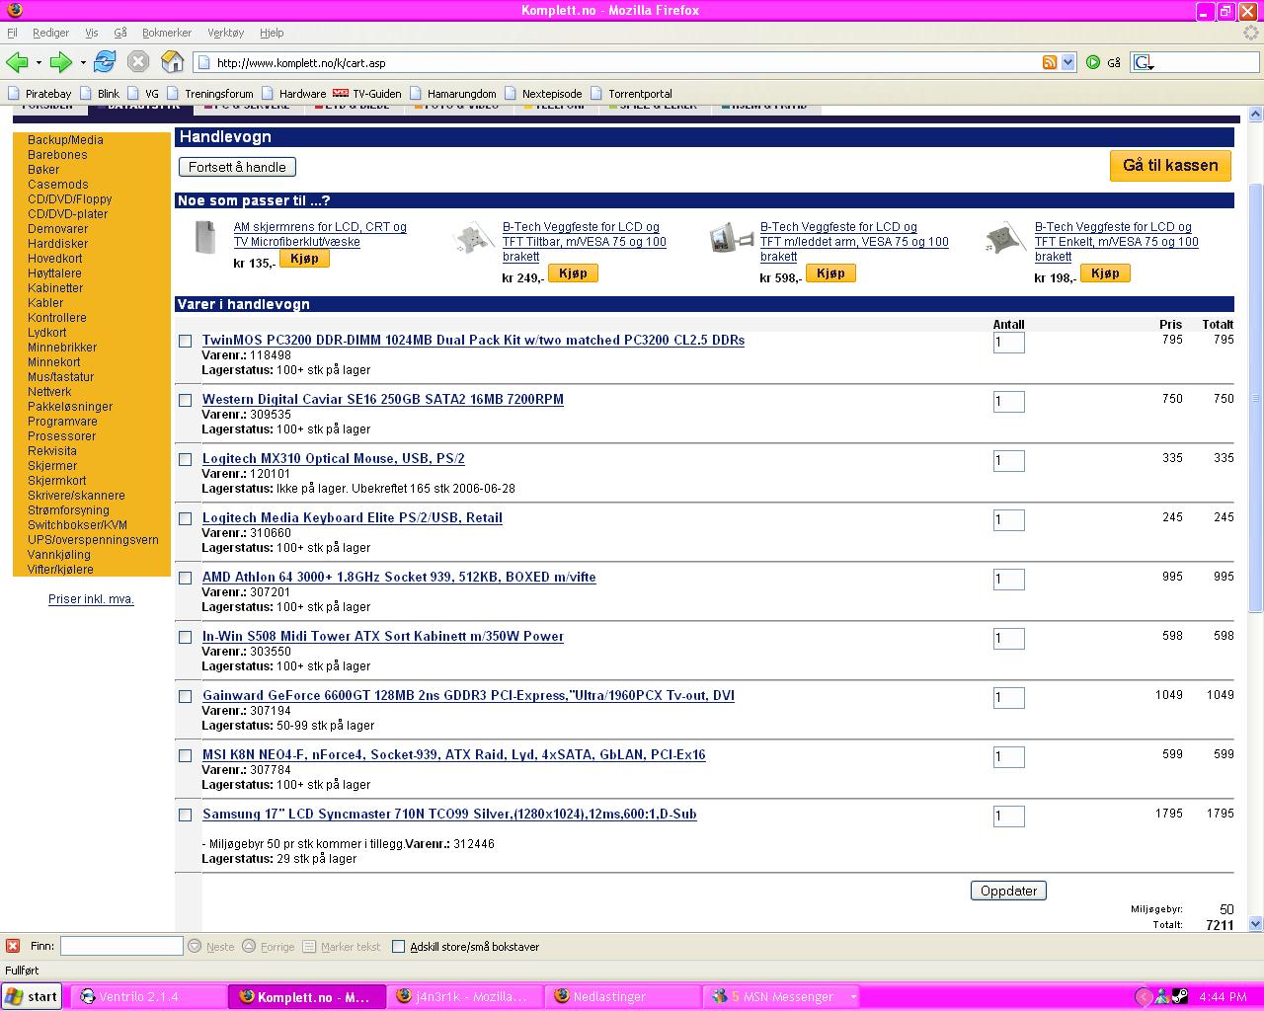Click the Back arrow navigation button

coord(17,62)
